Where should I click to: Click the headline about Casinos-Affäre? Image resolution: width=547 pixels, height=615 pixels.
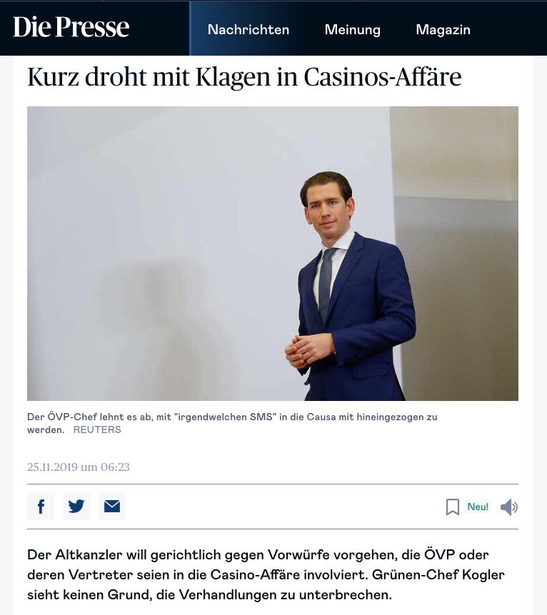pos(244,77)
